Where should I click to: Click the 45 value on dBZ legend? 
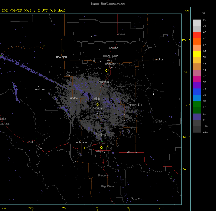pyautogui.click(x=204, y=70)
